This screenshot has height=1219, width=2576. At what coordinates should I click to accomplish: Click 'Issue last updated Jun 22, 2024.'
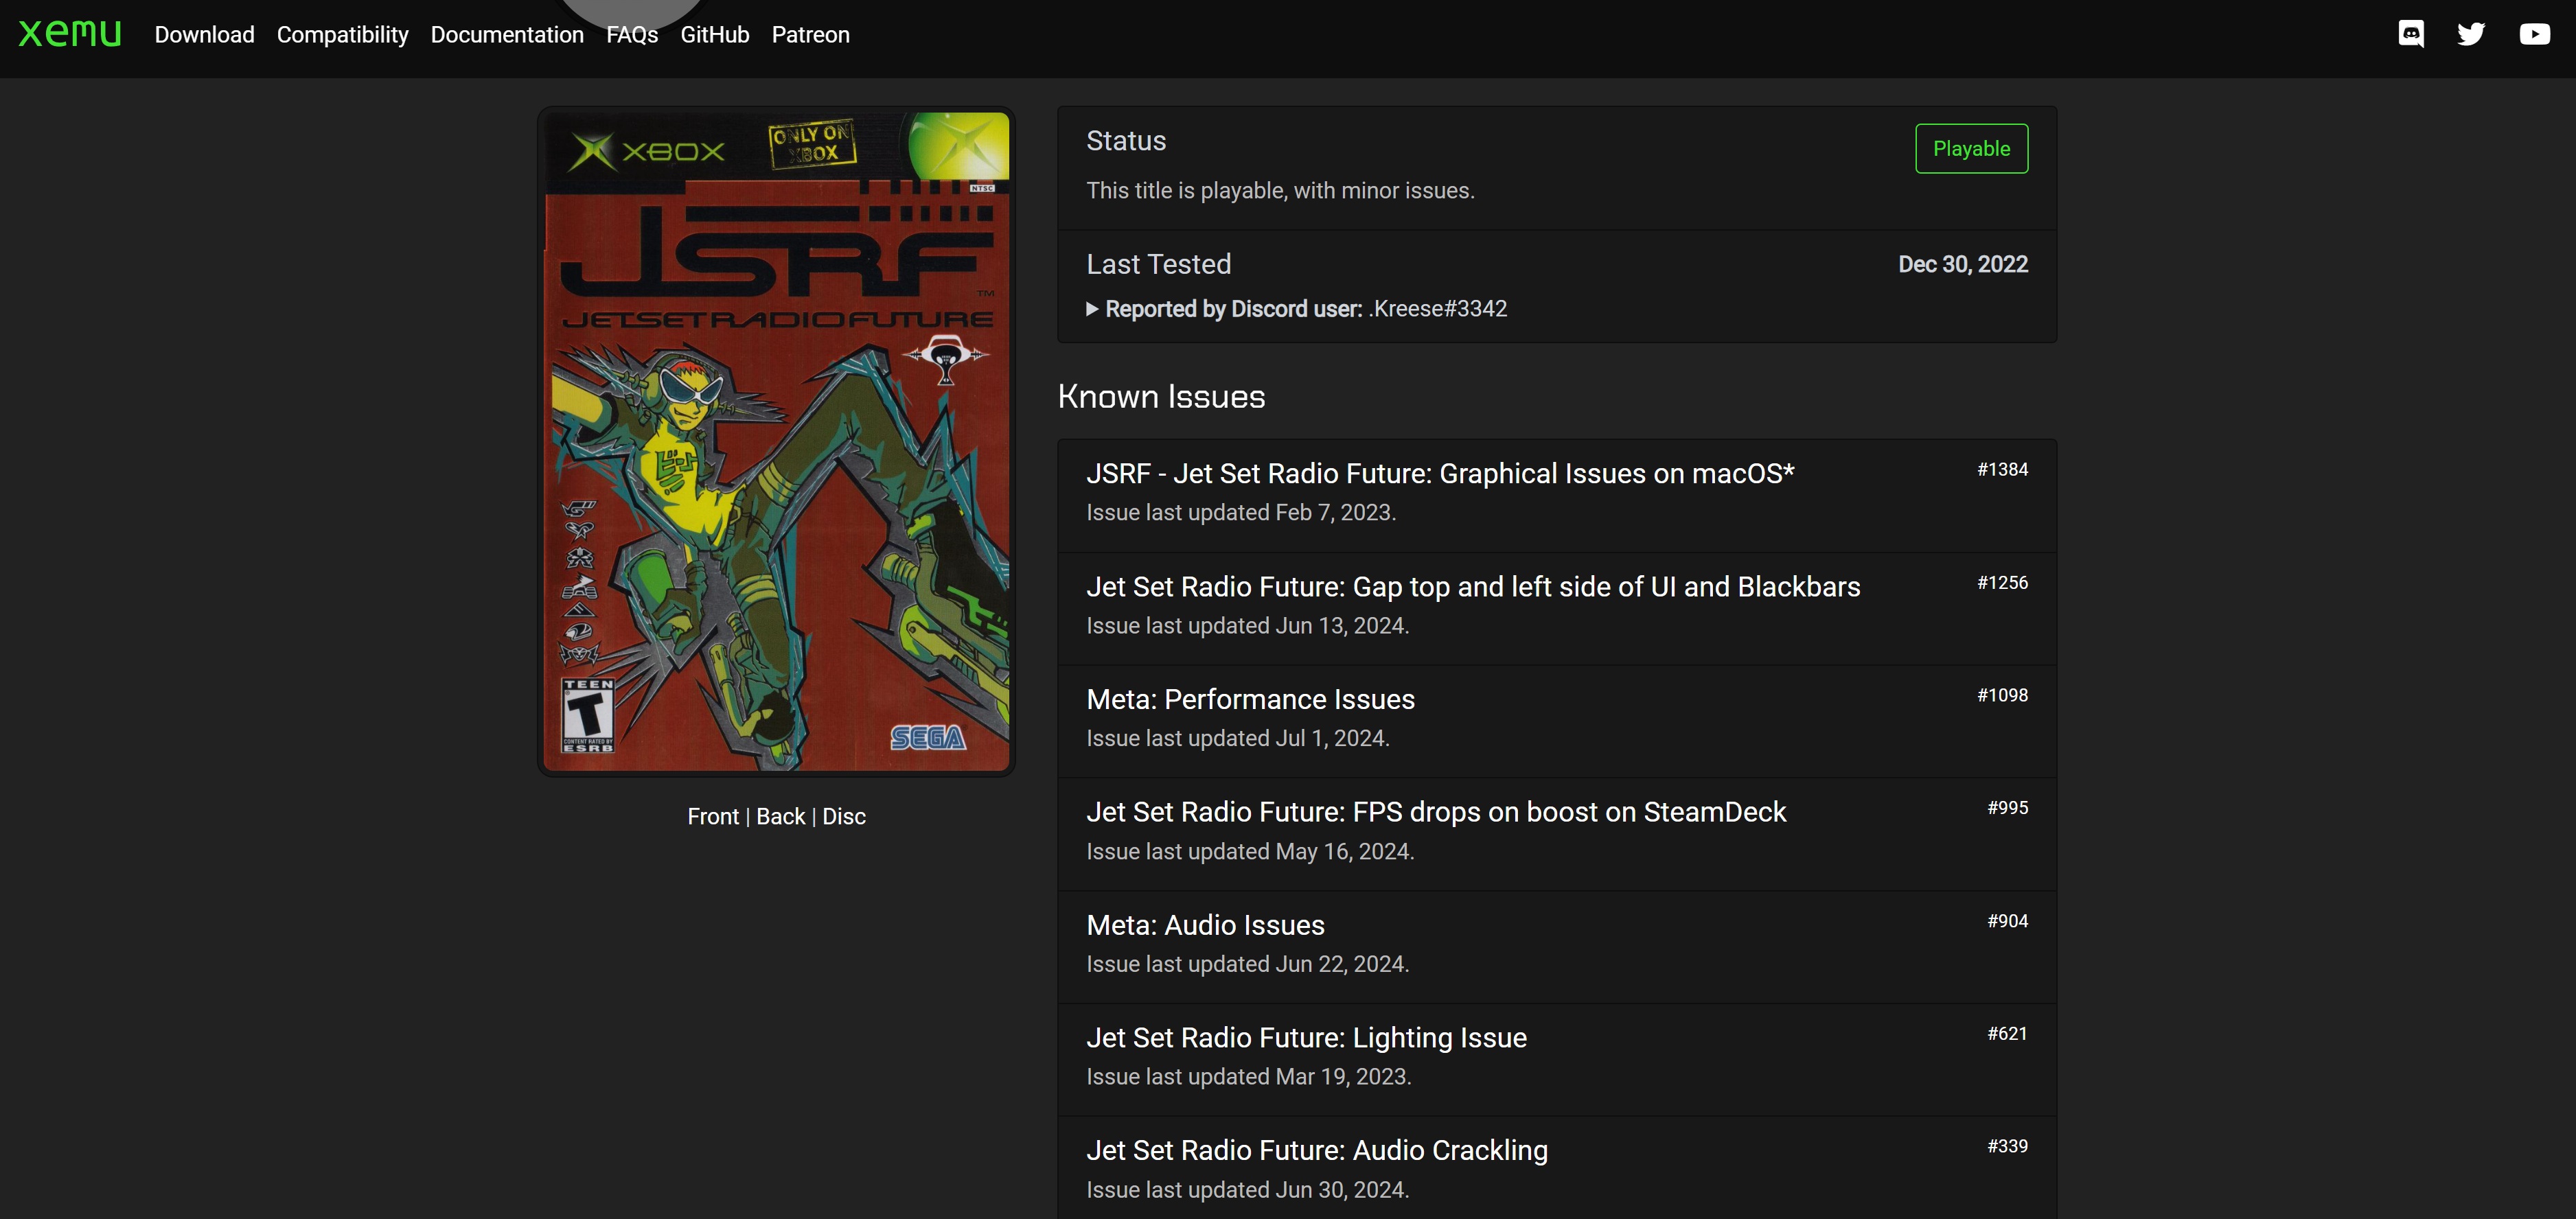[x=1247, y=964]
